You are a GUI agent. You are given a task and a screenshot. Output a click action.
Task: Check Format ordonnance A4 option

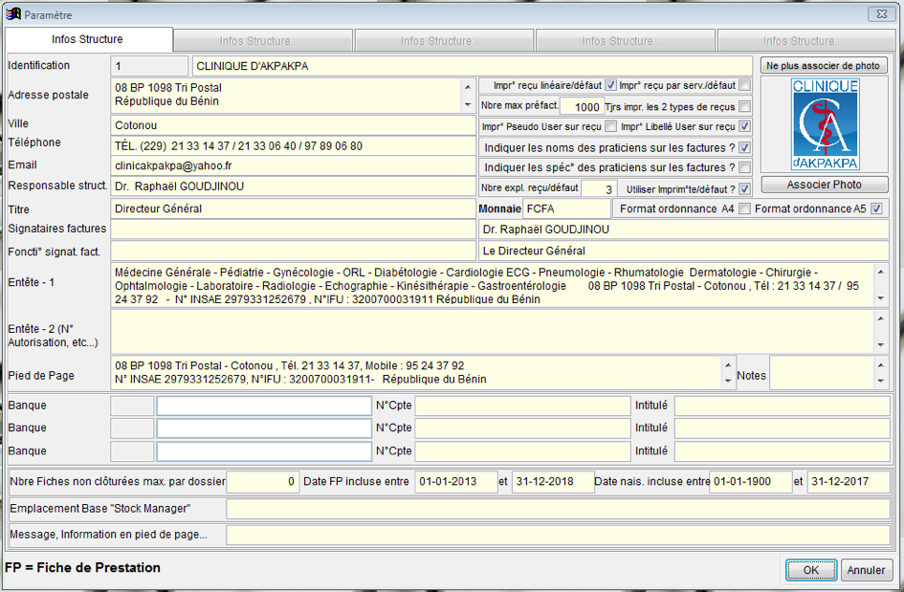coord(744,208)
